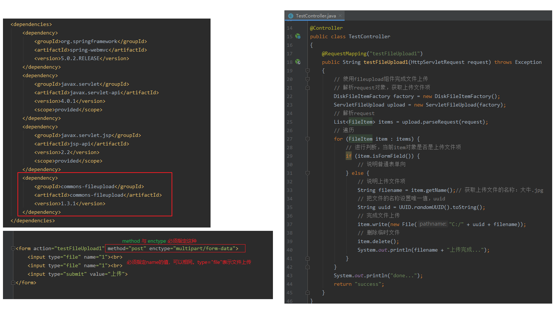Viewport: 557px width, 311px height.
Task: Click the '@Controller' annotation
Action: click(326, 28)
